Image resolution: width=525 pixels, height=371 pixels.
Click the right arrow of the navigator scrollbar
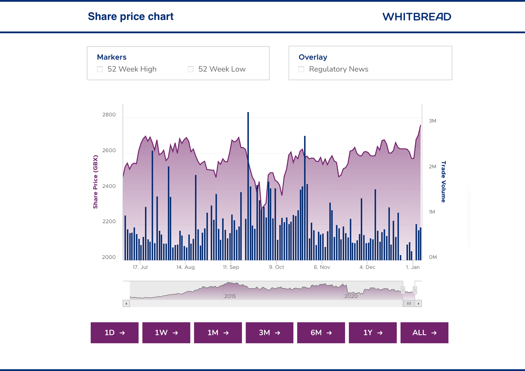tap(419, 303)
